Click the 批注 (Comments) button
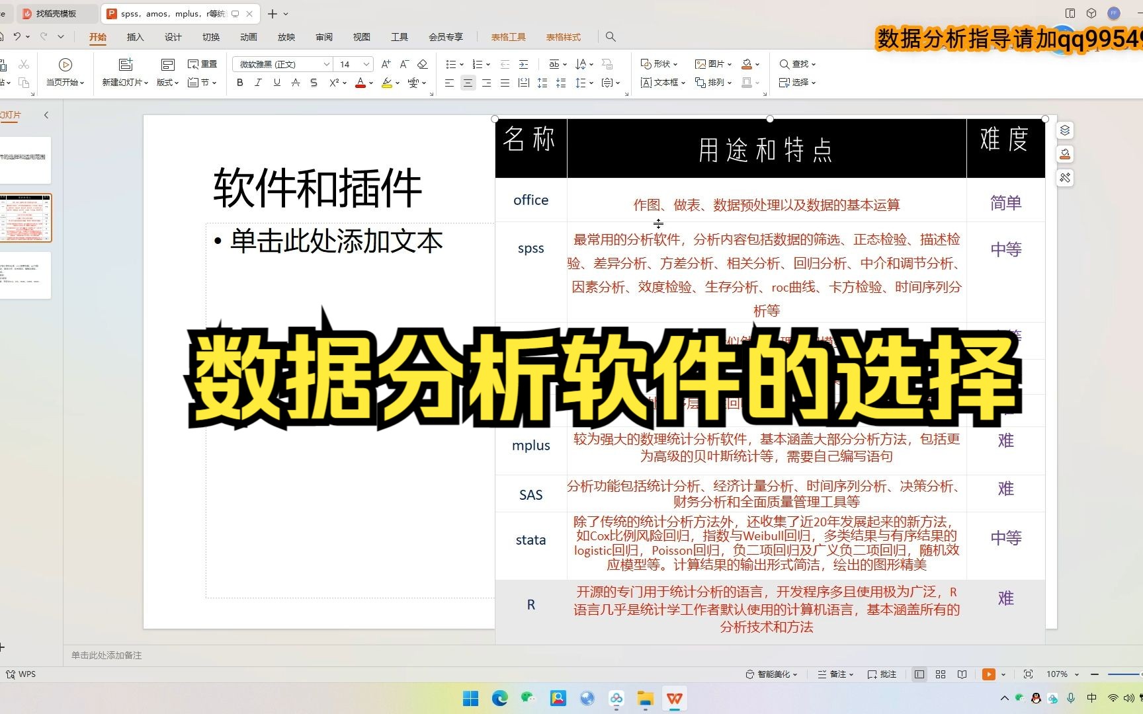The width and height of the screenshot is (1143, 714). [882, 674]
